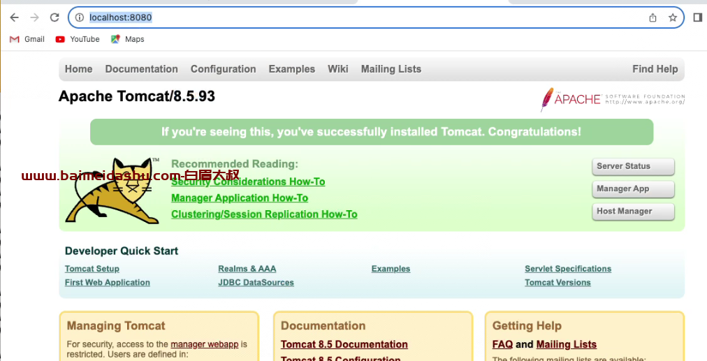Open Manager Application How-To link
This screenshot has height=361, width=707.
[x=240, y=198]
